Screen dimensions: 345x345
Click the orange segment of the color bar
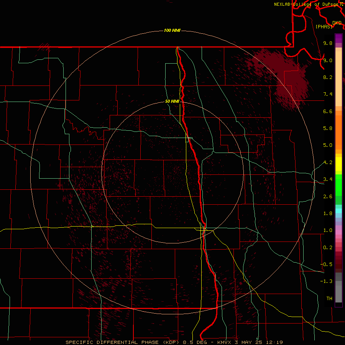(x=338, y=133)
